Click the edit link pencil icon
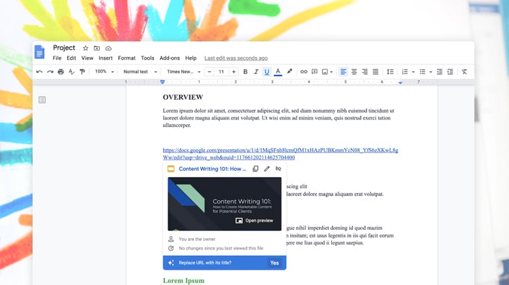 [267, 169]
